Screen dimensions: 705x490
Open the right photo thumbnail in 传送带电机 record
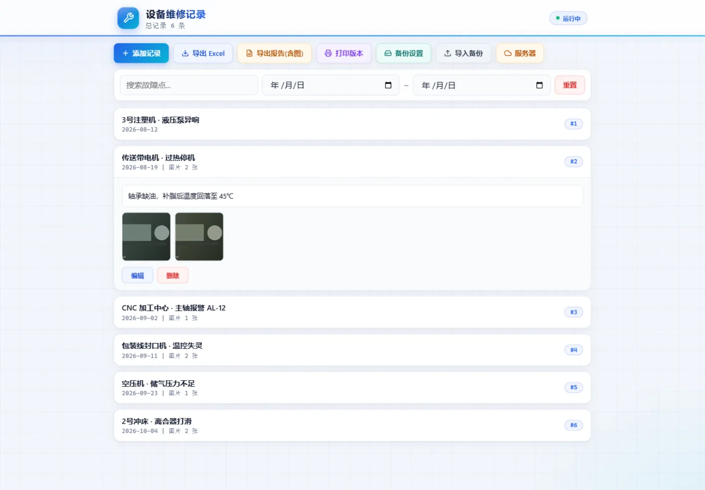pyautogui.click(x=199, y=237)
